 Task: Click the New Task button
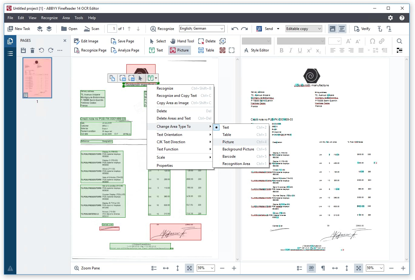coord(19,29)
